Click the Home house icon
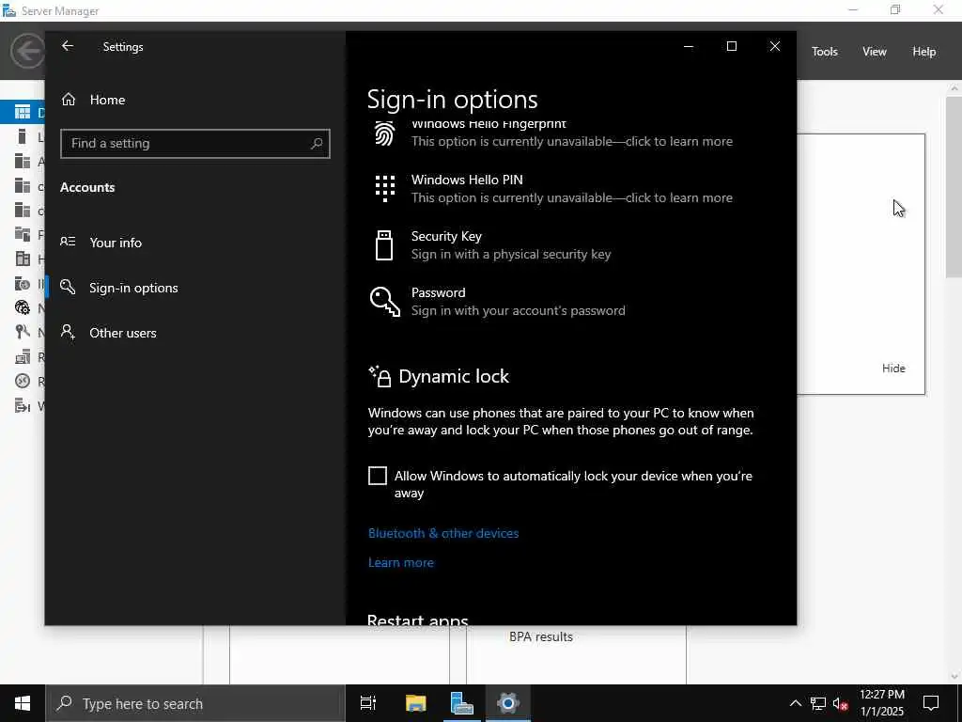This screenshot has height=722, width=962. (x=68, y=100)
